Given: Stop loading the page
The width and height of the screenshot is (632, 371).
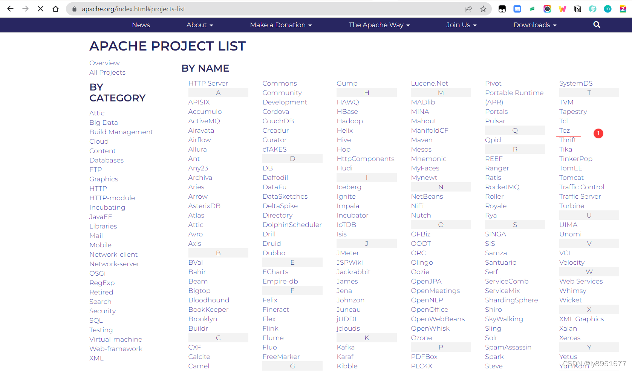Looking at the screenshot, I should pos(40,9).
